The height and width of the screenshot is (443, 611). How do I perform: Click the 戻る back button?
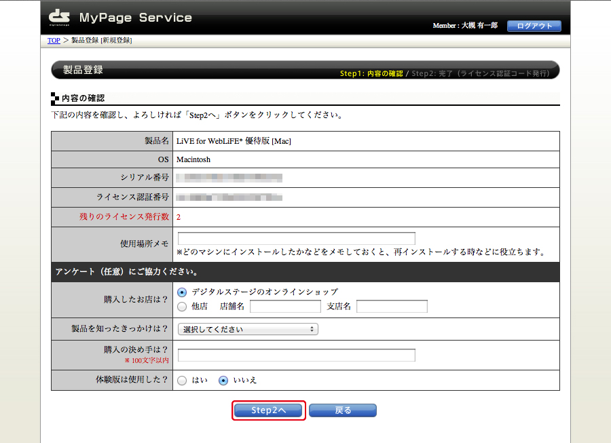click(x=343, y=410)
